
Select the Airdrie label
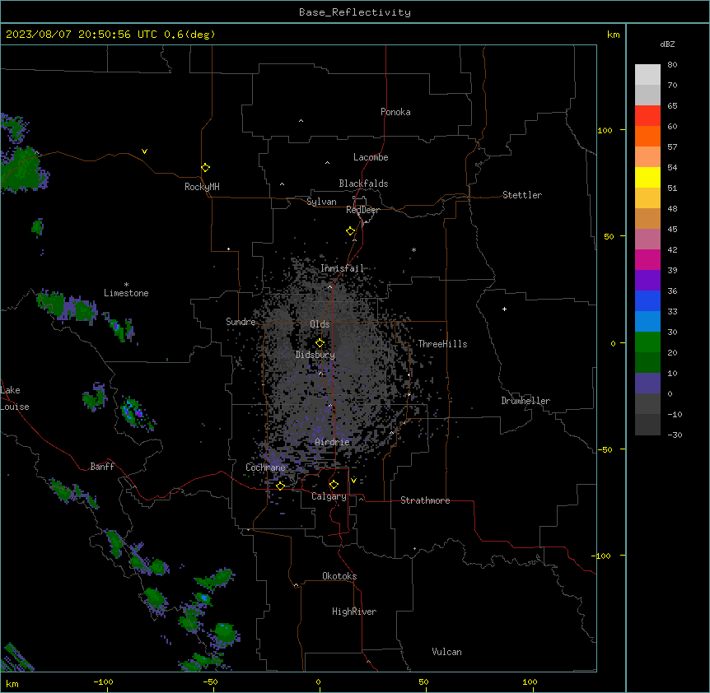(333, 442)
